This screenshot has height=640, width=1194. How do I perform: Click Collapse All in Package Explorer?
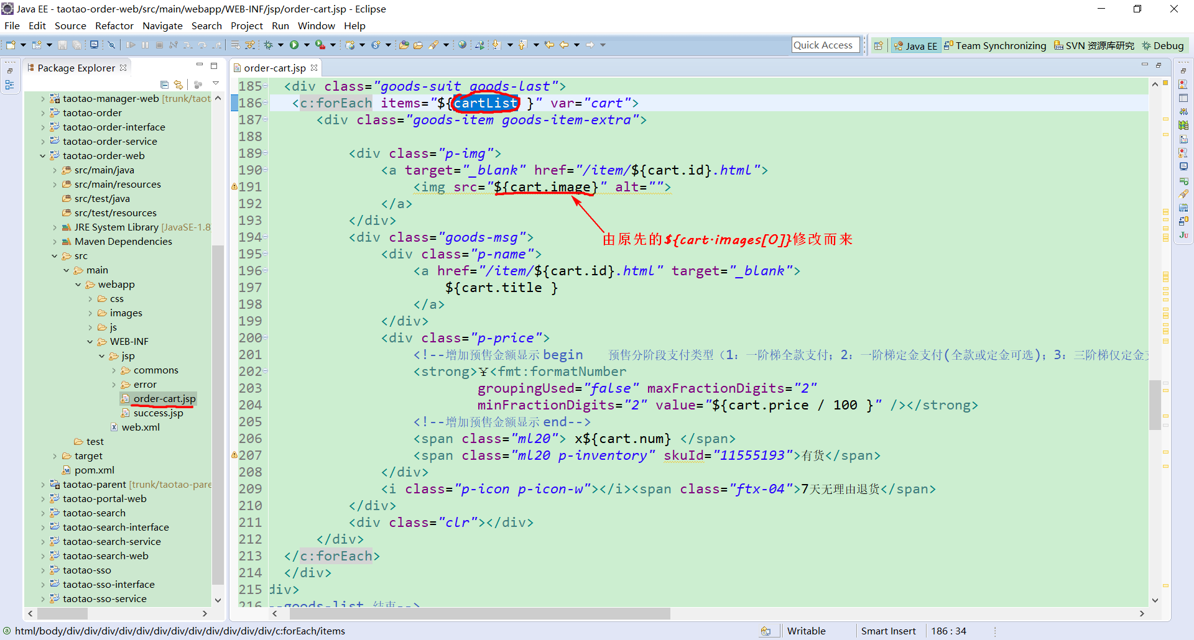tap(164, 85)
